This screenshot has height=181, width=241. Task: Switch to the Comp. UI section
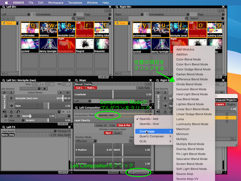pyautogui.click(x=101, y=125)
